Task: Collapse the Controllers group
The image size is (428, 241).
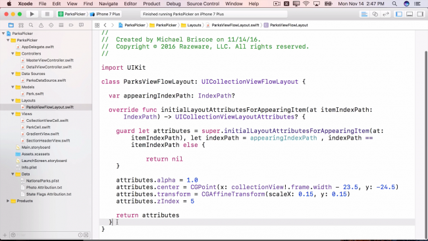Action: (13, 53)
